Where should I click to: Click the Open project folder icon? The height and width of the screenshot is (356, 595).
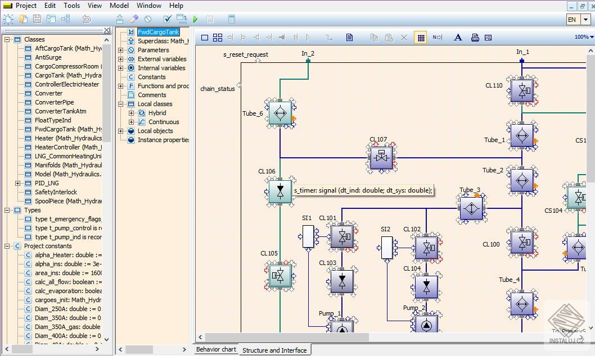[24, 19]
